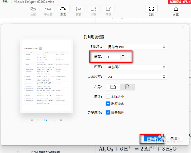Go to previous preview page
191x153 pixels.
tap(38, 120)
